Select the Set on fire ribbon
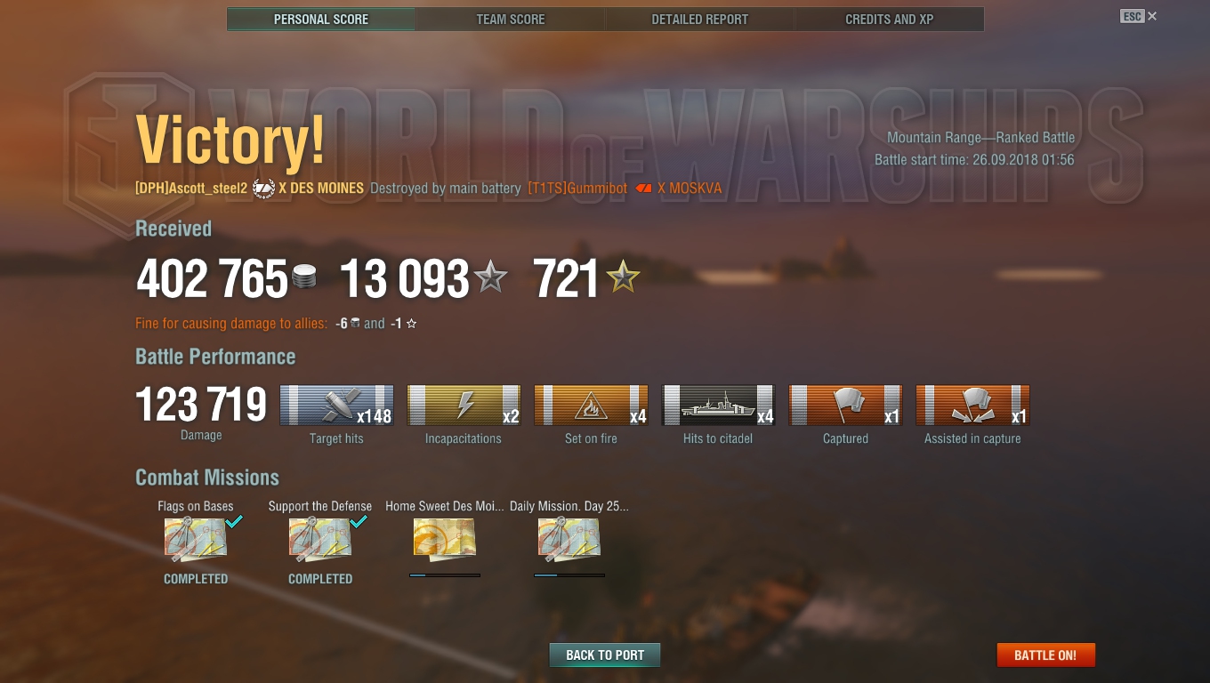The width and height of the screenshot is (1210, 683). (x=591, y=406)
